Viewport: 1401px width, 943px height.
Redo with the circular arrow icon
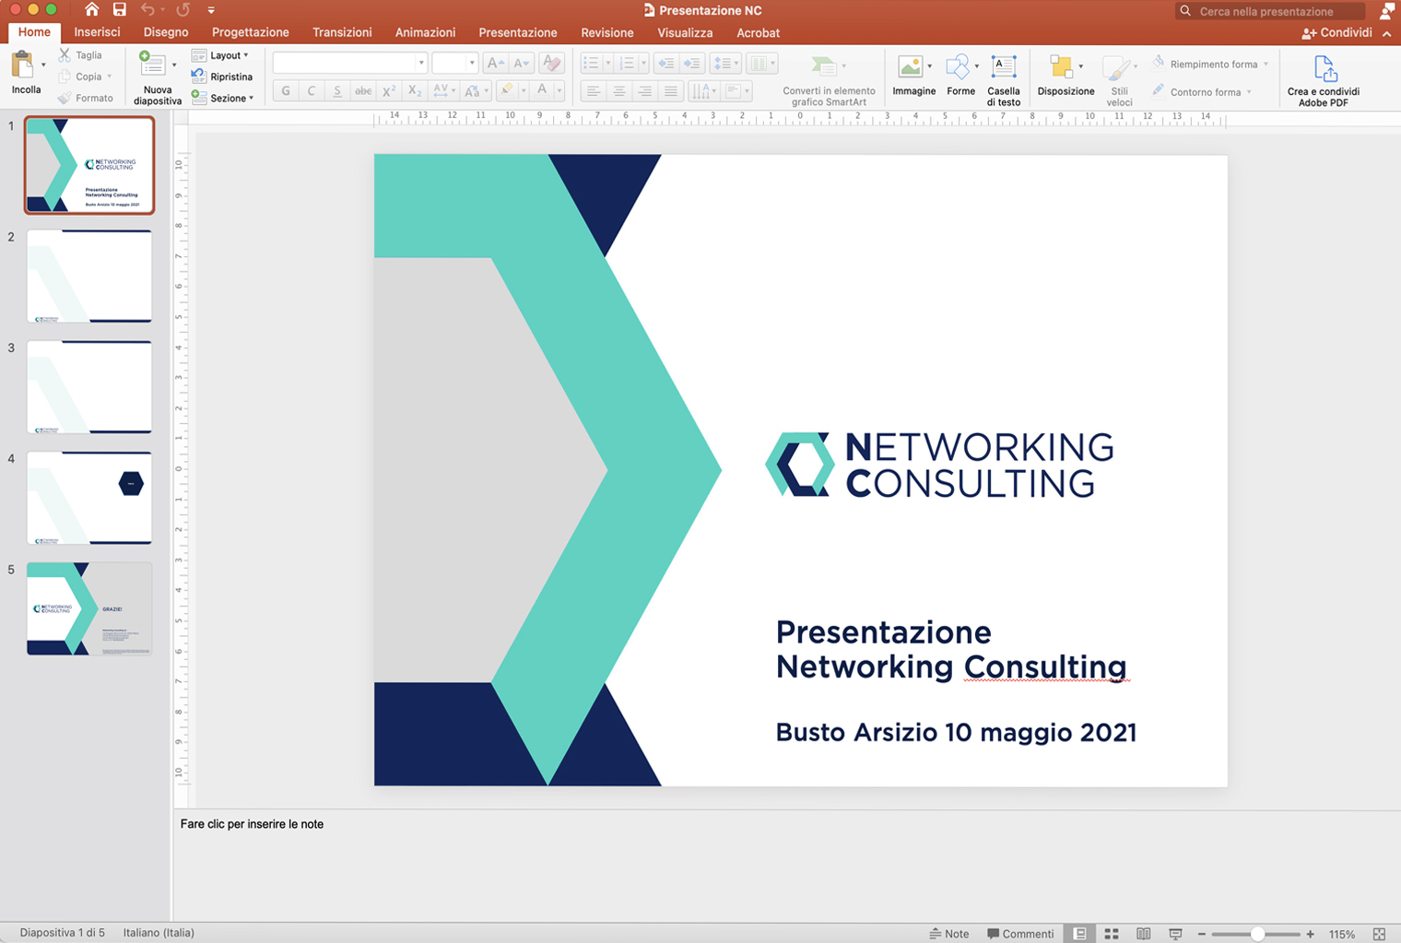[182, 10]
